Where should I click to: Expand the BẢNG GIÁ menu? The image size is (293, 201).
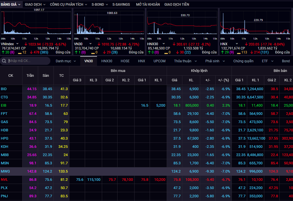[11, 5]
